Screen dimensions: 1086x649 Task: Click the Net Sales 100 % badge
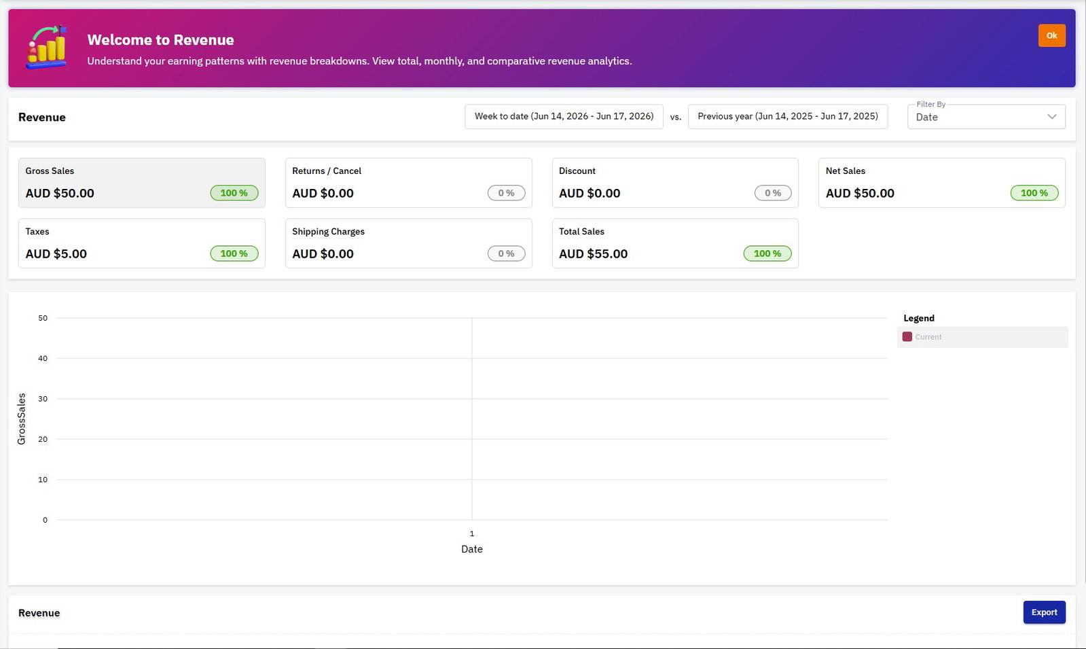pos(1034,193)
